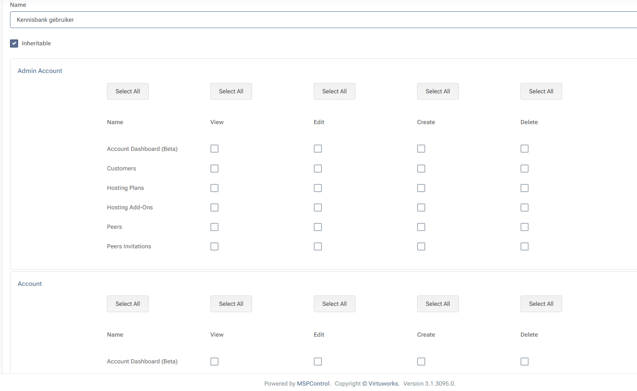
Task: Grant Edit permission for Peers row
Action: 318,227
